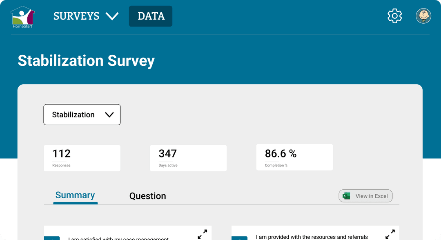The width and height of the screenshot is (441, 240).
Task: Click the View in Excel button label
Action: (x=371, y=196)
